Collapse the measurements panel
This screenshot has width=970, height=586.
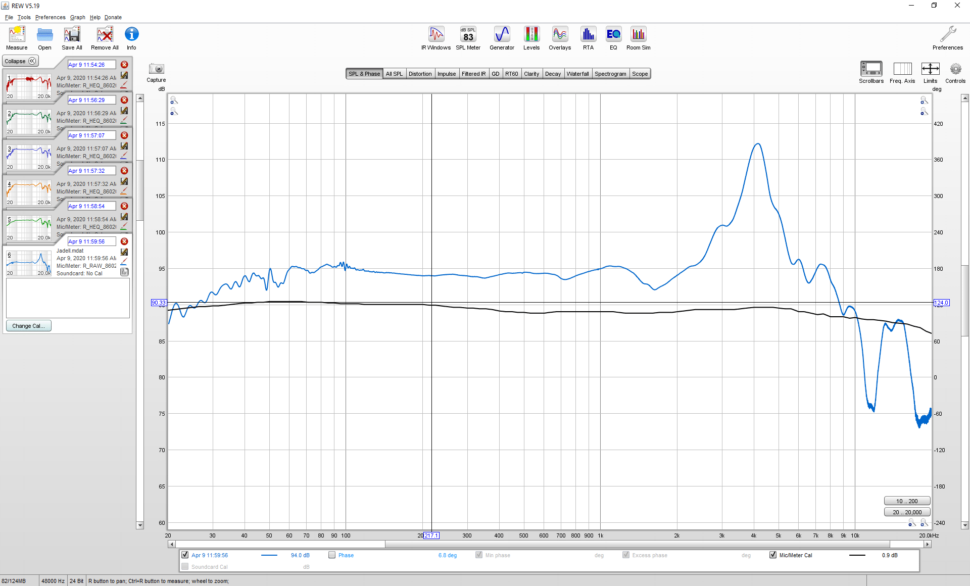[x=21, y=61]
